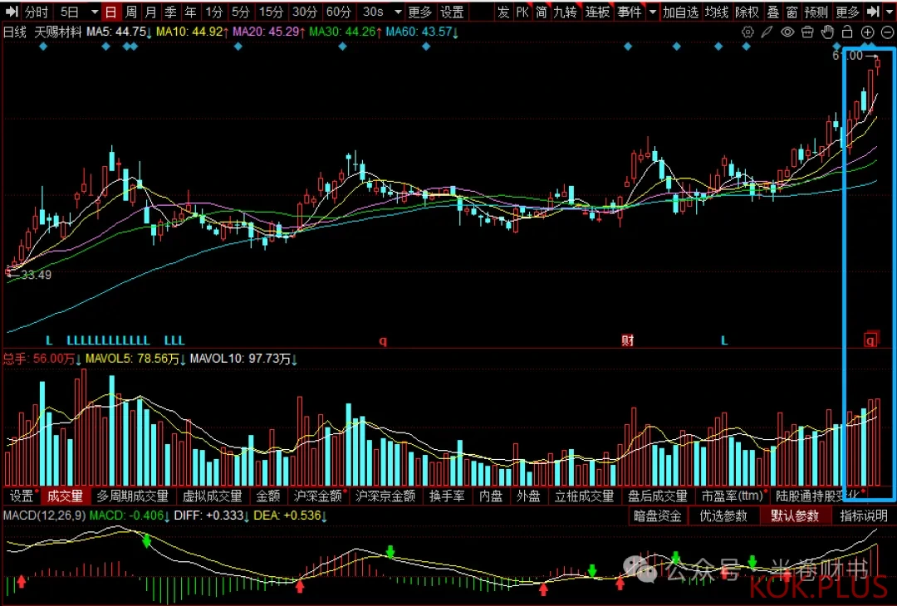Choose 优选参数 for MACD
Screen dimensions: 897x606
pos(723,516)
